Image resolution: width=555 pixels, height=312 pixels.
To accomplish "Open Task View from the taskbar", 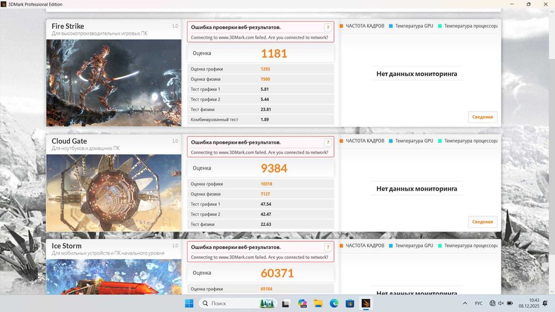I will point(286,303).
